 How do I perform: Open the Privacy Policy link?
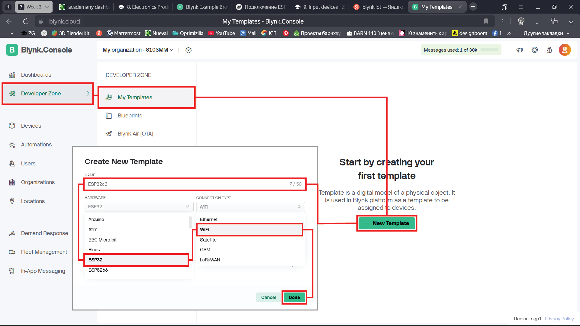pos(559,319)
